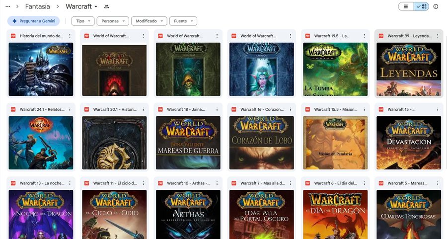Open more actions for Warcraft 18 - Jaina
The image size is (447, 239).
pyautogui.click(x=217, y=109)
